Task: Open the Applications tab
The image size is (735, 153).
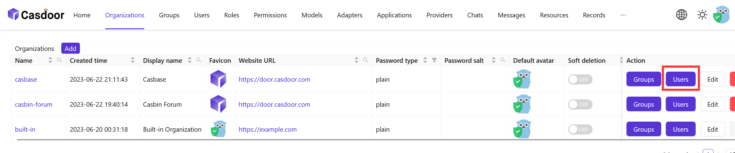Action: point(394,15)
